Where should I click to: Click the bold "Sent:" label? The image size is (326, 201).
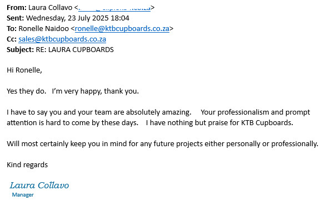pyautogui.click(x=16, y=18)
